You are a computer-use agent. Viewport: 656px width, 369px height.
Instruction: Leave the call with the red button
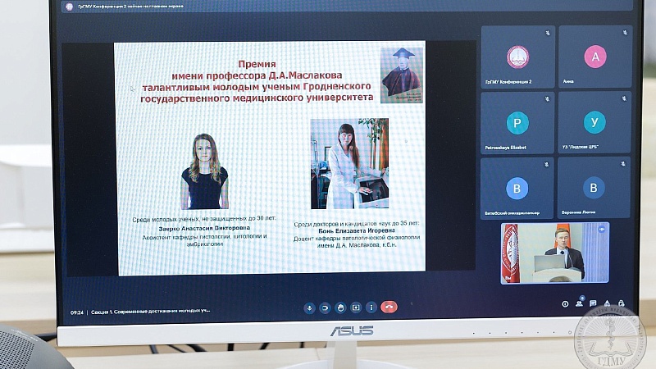click(389, 307)
